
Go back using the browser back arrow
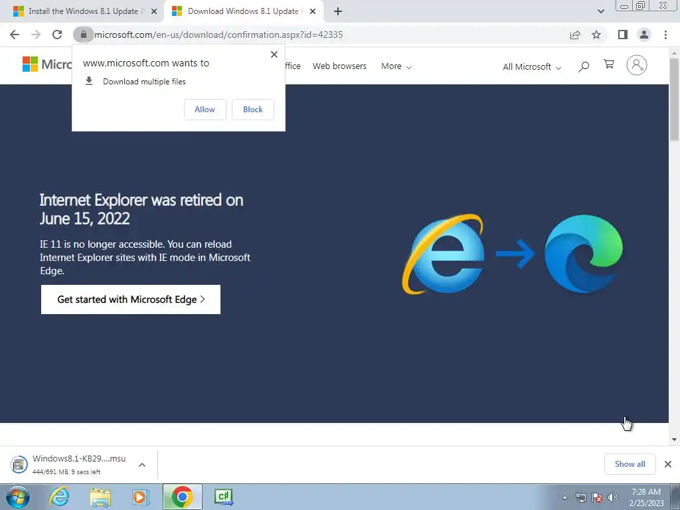coord(15,35)
